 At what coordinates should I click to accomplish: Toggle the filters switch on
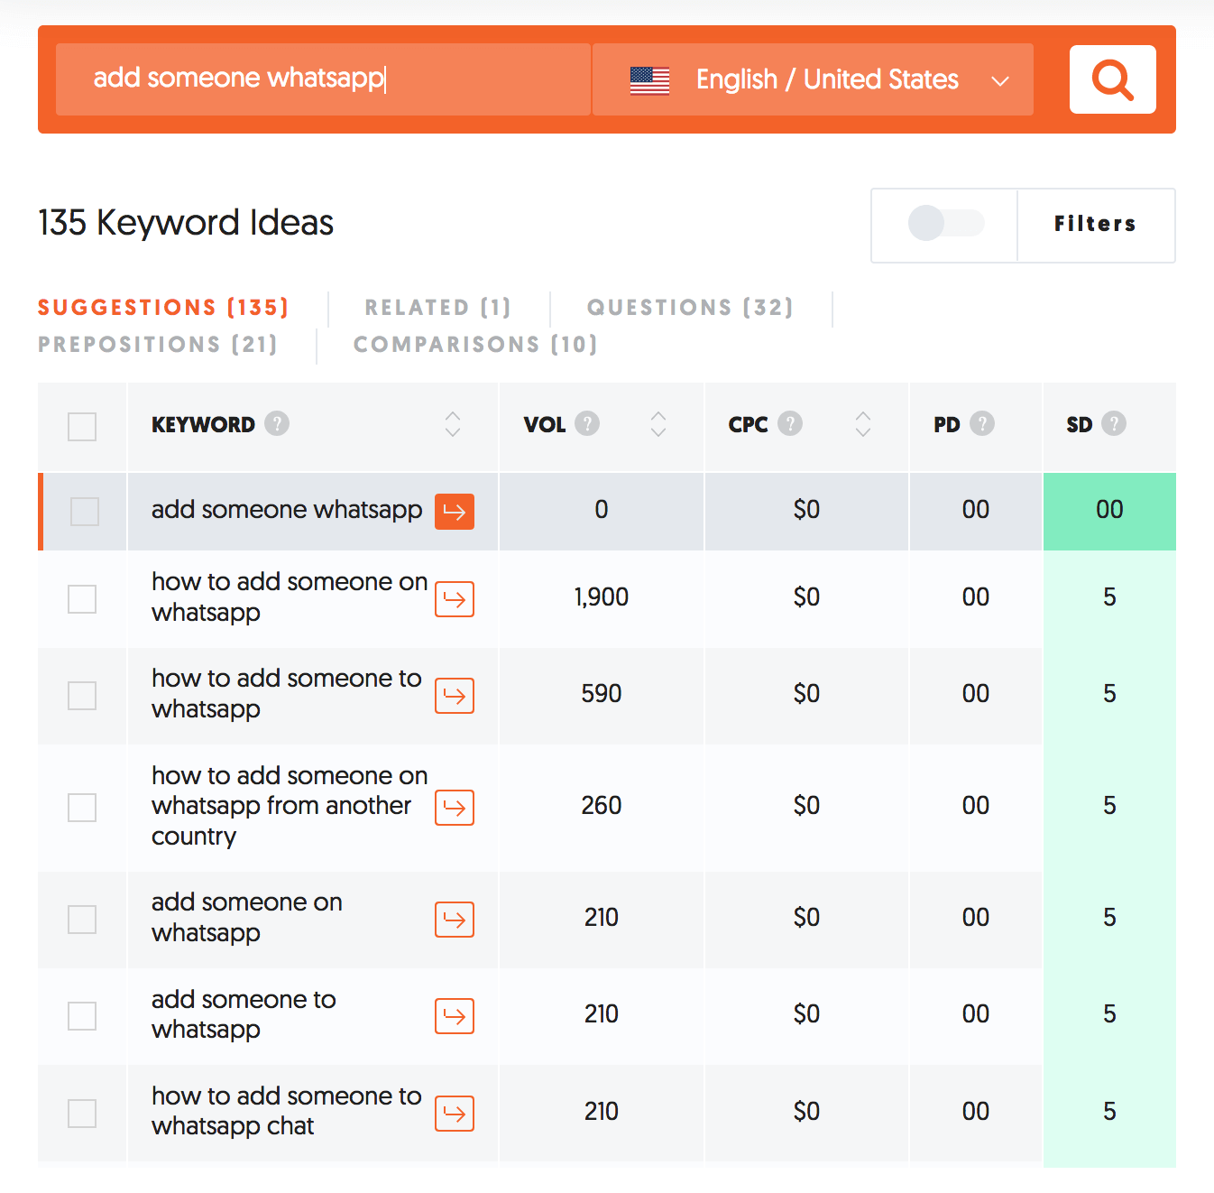pos(944,223)
